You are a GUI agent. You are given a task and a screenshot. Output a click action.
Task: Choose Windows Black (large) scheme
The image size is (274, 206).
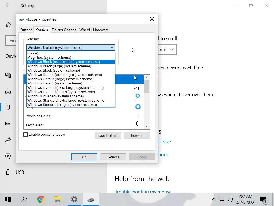coord(71,66)
